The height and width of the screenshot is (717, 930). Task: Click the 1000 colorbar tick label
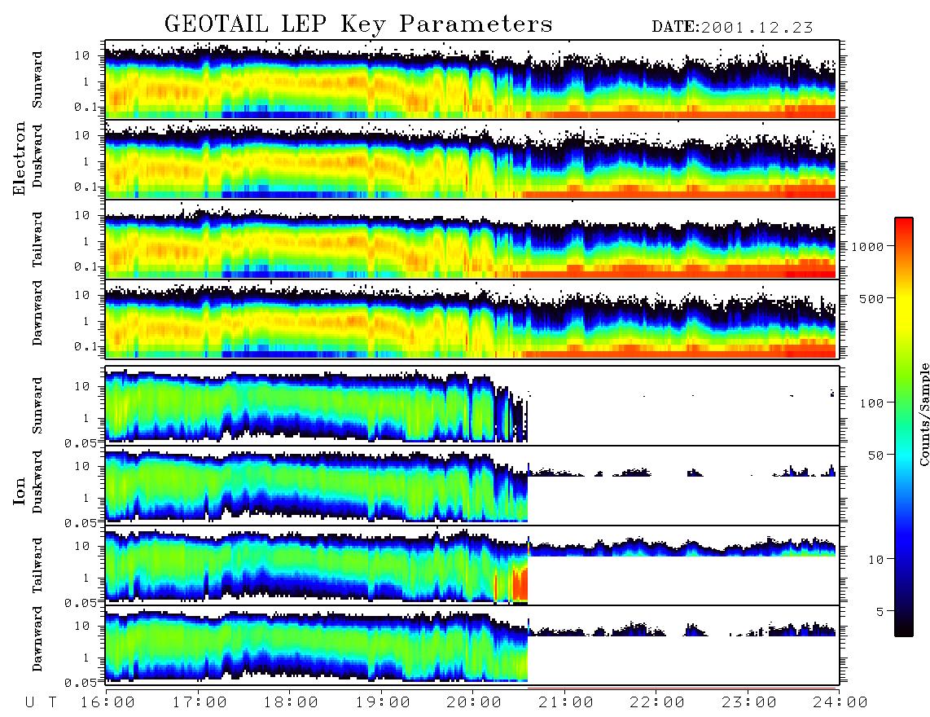867,246
